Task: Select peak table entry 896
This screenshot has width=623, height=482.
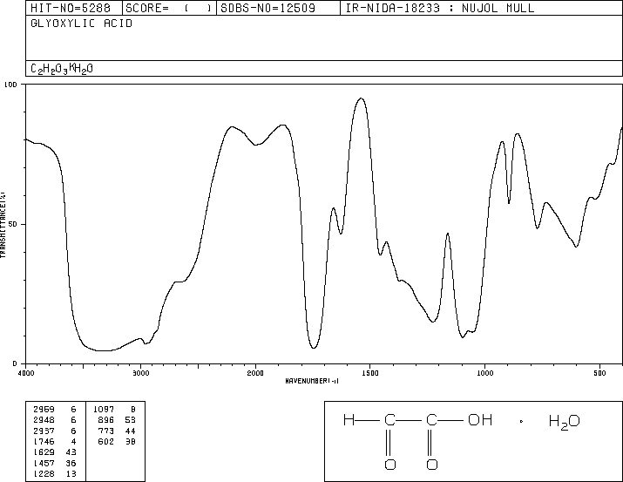Action: click(x=117, y=420)
